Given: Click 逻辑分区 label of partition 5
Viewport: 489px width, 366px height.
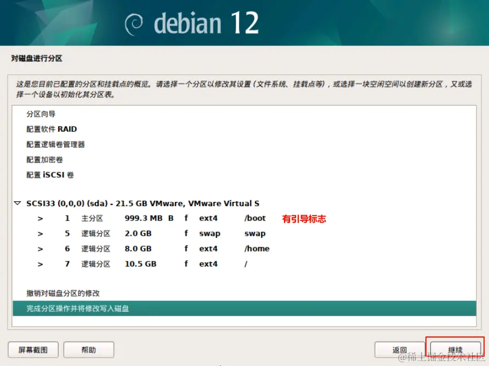Looking at the screenshot, I should pos(96,234).
